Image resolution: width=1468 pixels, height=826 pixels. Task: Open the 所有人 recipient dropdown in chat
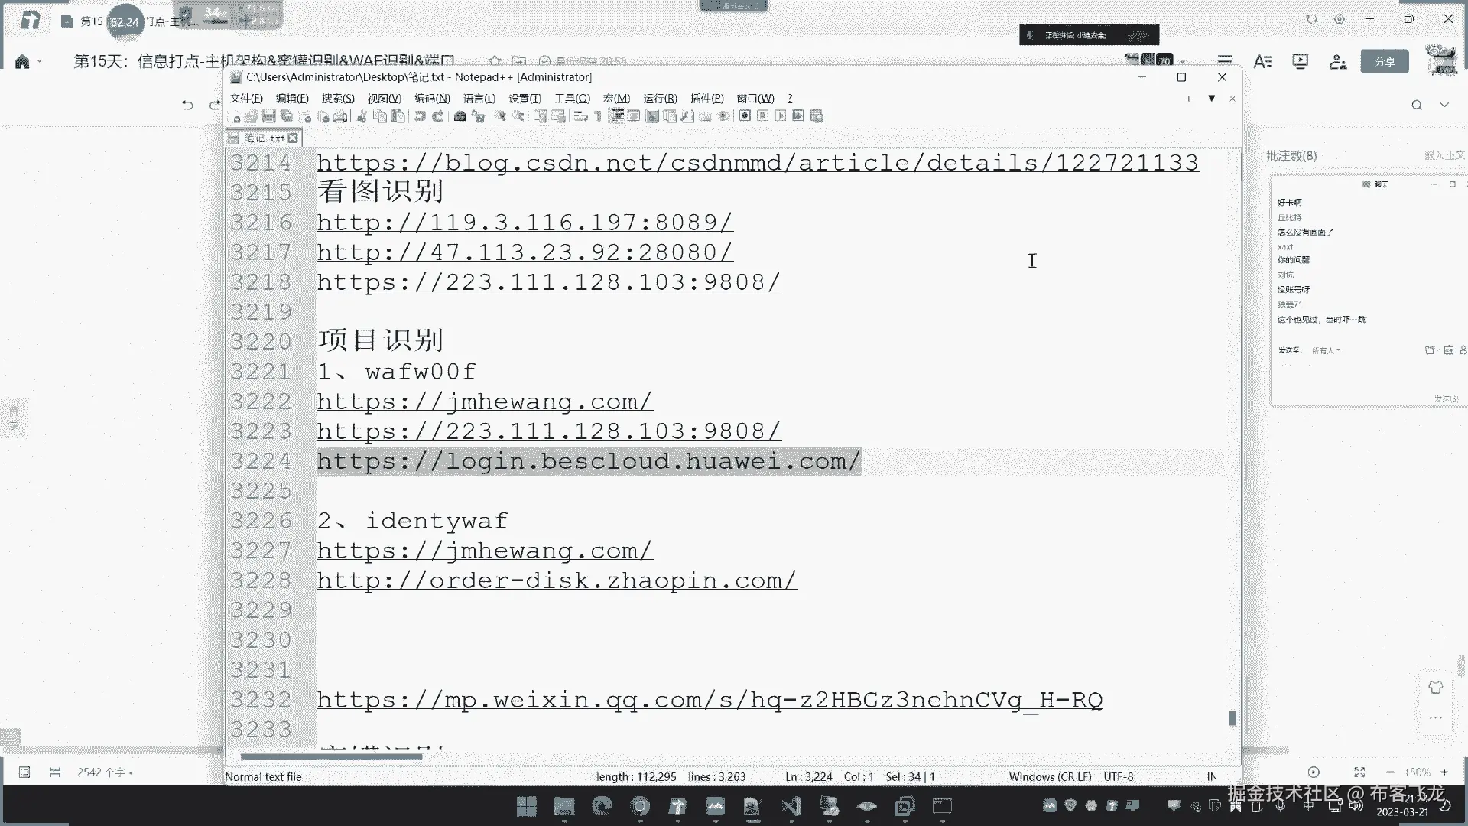point(1326,350)
